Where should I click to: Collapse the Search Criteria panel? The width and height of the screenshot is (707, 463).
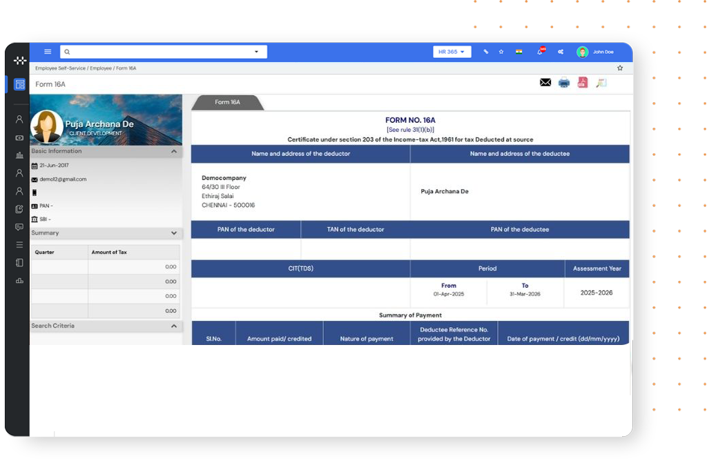pyautogui.click(x=174, y=326)
